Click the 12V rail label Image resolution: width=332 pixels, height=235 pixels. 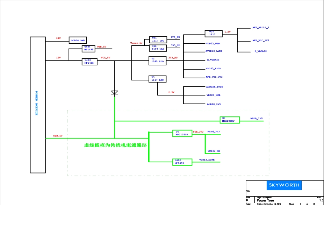pos(58,58)
